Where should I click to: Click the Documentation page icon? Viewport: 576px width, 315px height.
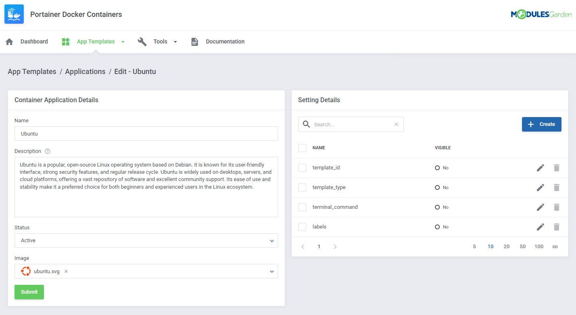[x=195, y=41]
